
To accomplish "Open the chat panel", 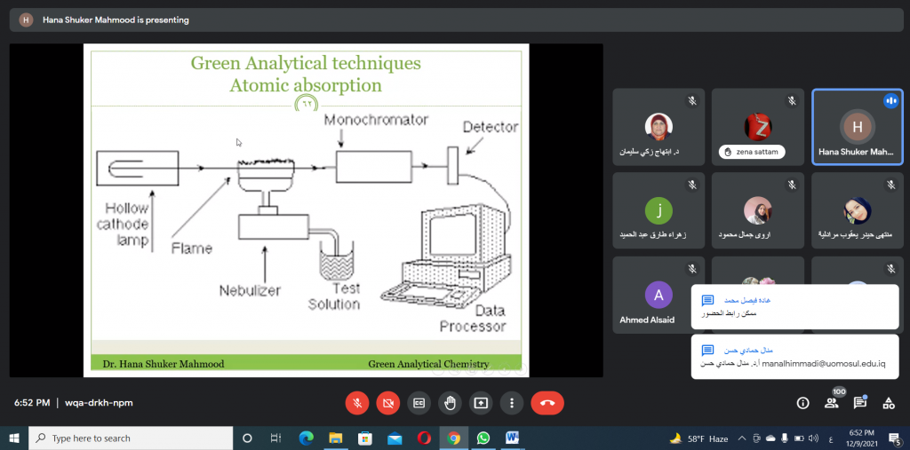I will [x=859, y=403].
